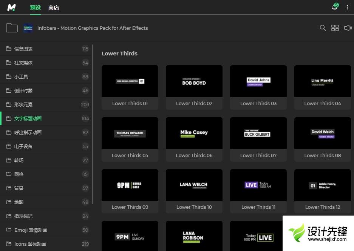Toggle the sound preview speaker icon

[348, 28]
